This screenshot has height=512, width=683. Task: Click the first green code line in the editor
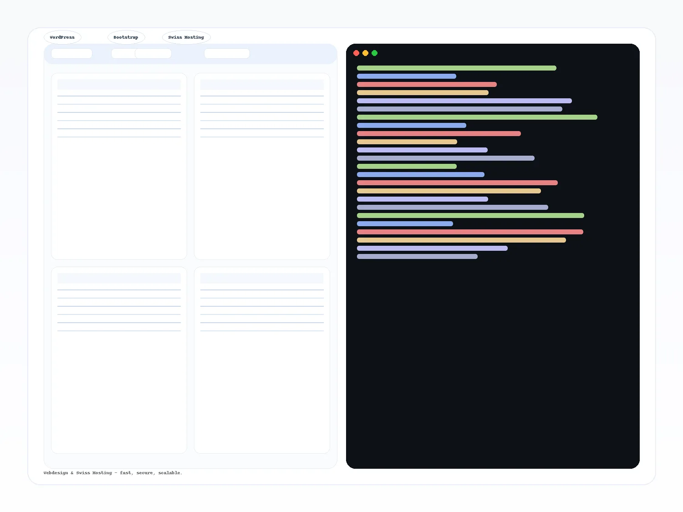click(457, 68)
